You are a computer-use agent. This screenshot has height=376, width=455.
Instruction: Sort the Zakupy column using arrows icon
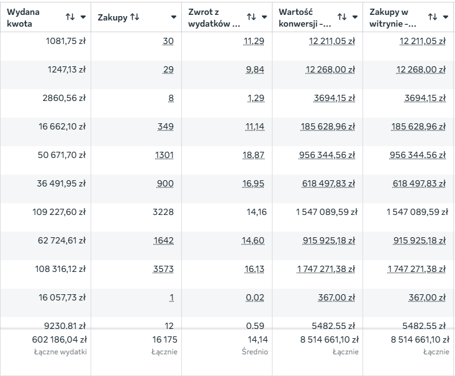[x=135, y=17]
